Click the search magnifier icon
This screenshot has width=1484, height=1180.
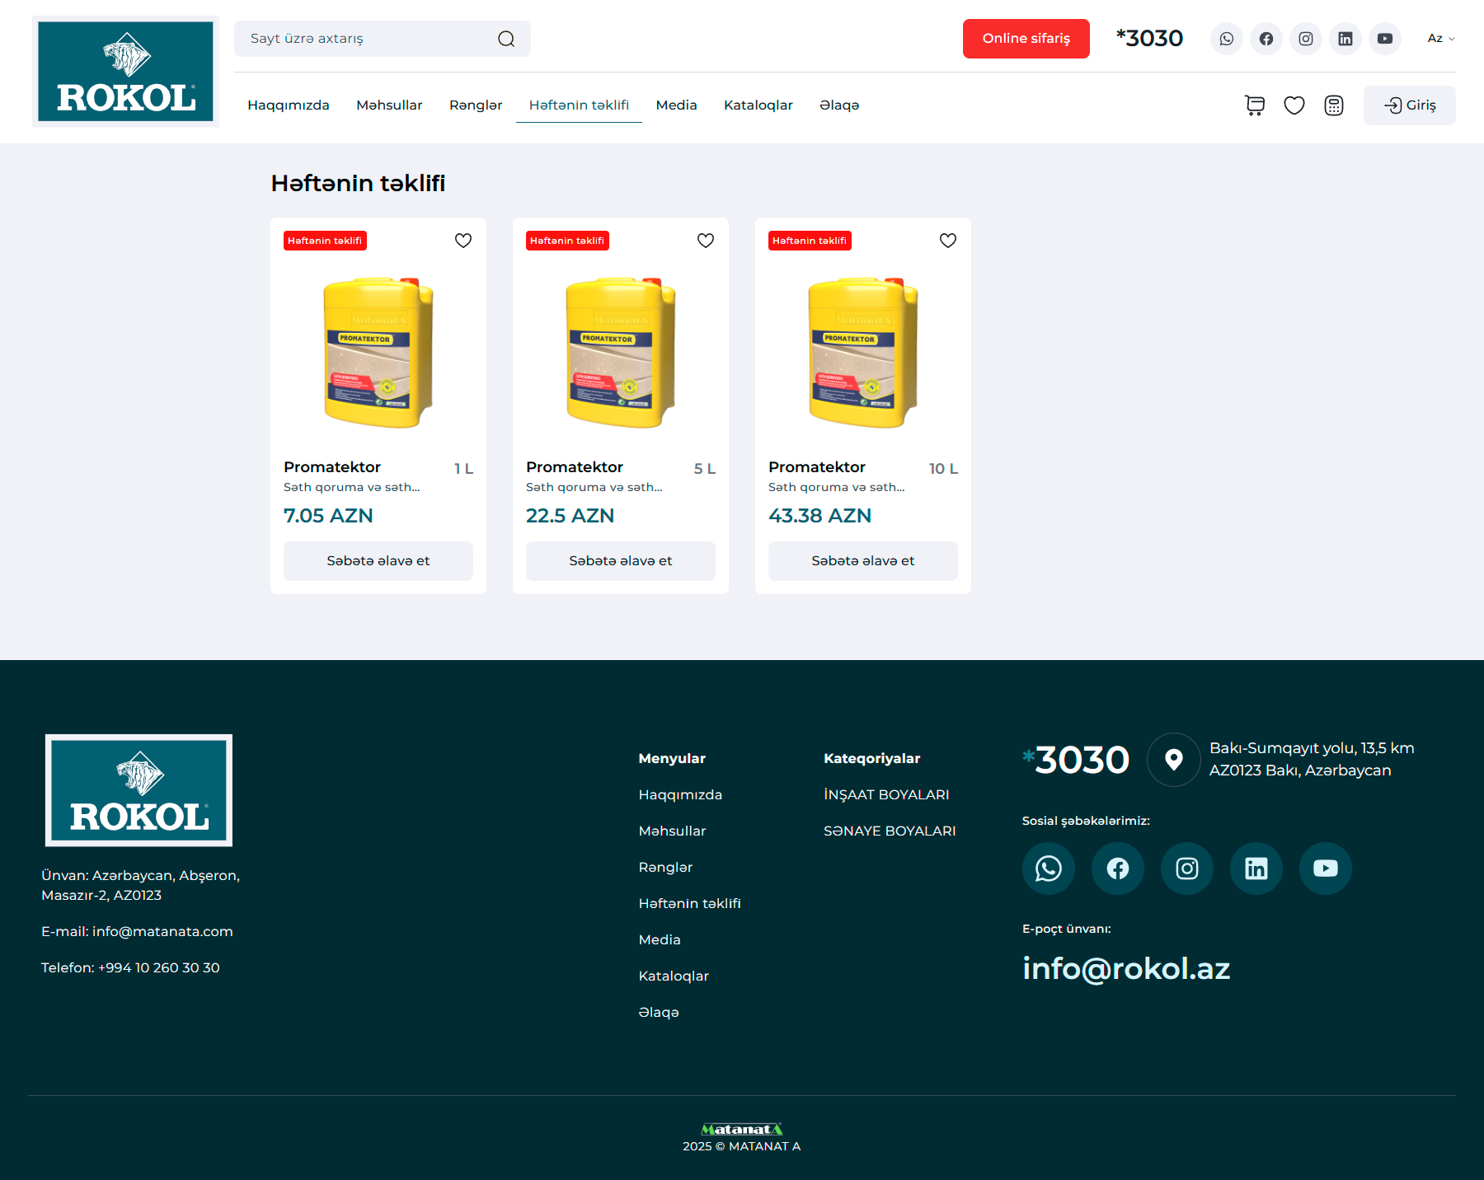click(506, 39)
